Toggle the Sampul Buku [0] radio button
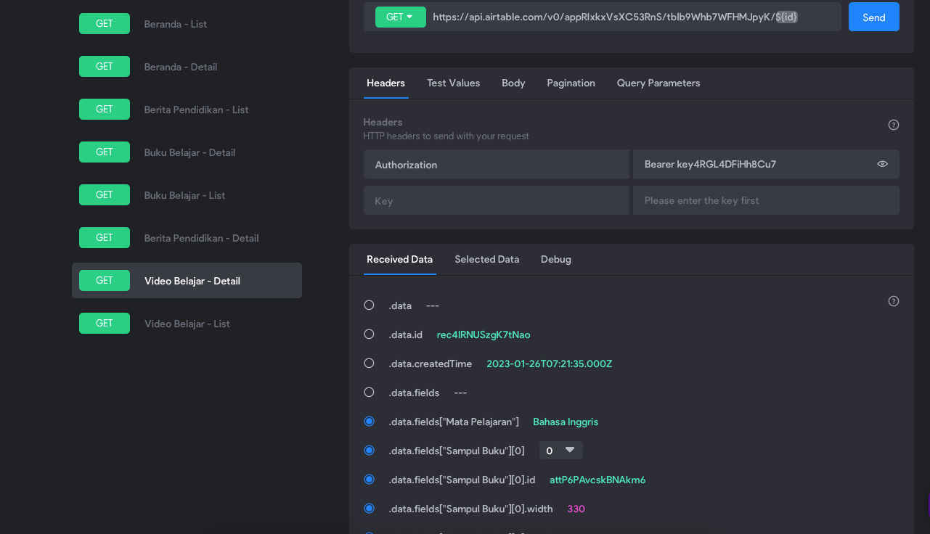930x534 pixels. [x=369, y=451]
